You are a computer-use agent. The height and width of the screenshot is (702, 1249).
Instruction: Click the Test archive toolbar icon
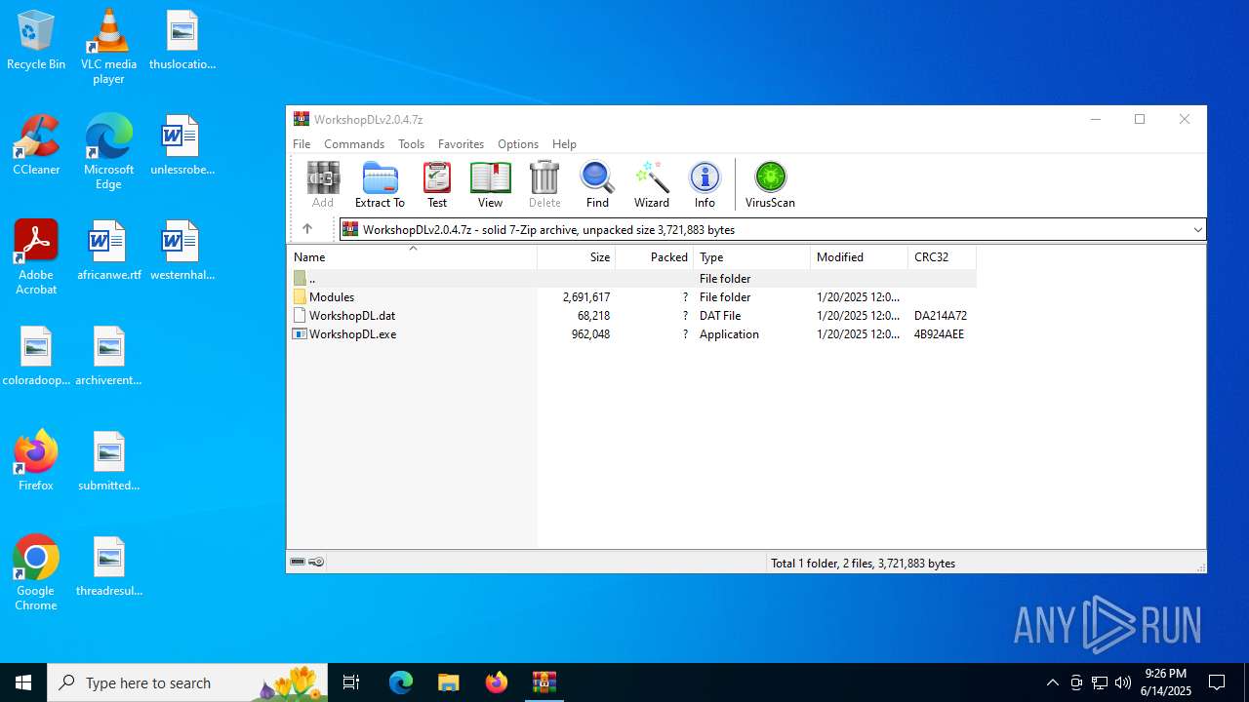pos(437,184)
